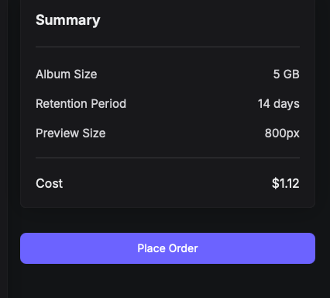Image resolution: width=330 pixels, height=298 pixels.
Task: Click the gap between summary card and button
Action: click(x=167, y=220)
